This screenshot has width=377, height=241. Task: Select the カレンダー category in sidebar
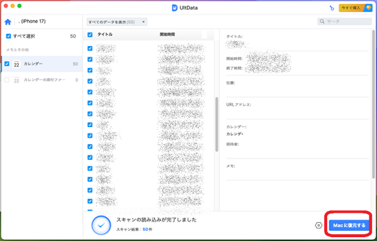click(42, 64)
